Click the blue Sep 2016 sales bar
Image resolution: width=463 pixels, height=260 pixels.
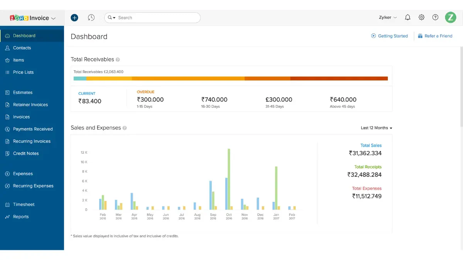pyautogui.click(x=211, y=195)
